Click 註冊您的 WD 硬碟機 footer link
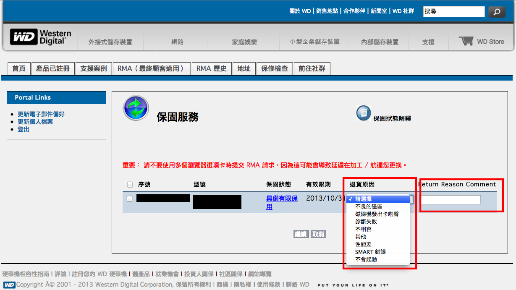This screenshot has width=516, height=290. (99, 274)
